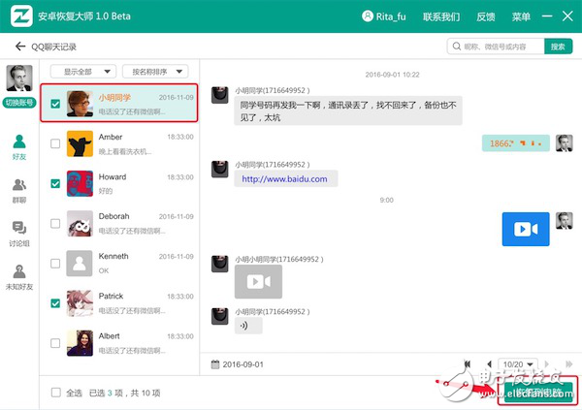Open the 群聊 group chat section
The width and height of the screenshot is (582, 410).
(x=19, y=189)
